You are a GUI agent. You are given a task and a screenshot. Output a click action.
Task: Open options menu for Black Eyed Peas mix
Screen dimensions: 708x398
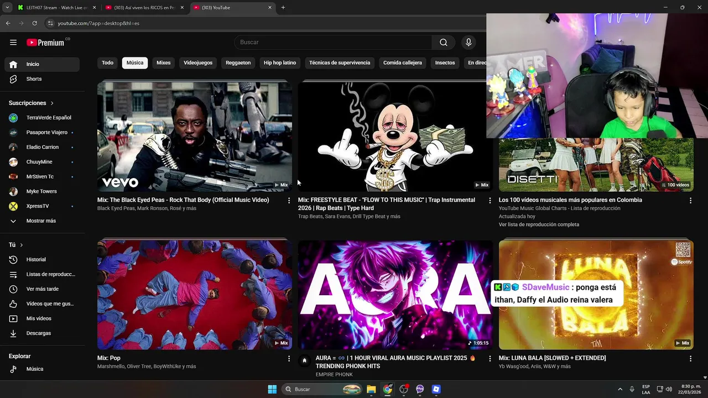(x=289, y=201)
